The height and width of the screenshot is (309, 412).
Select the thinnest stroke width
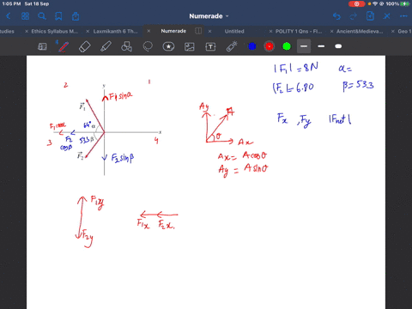click(304, 46)
